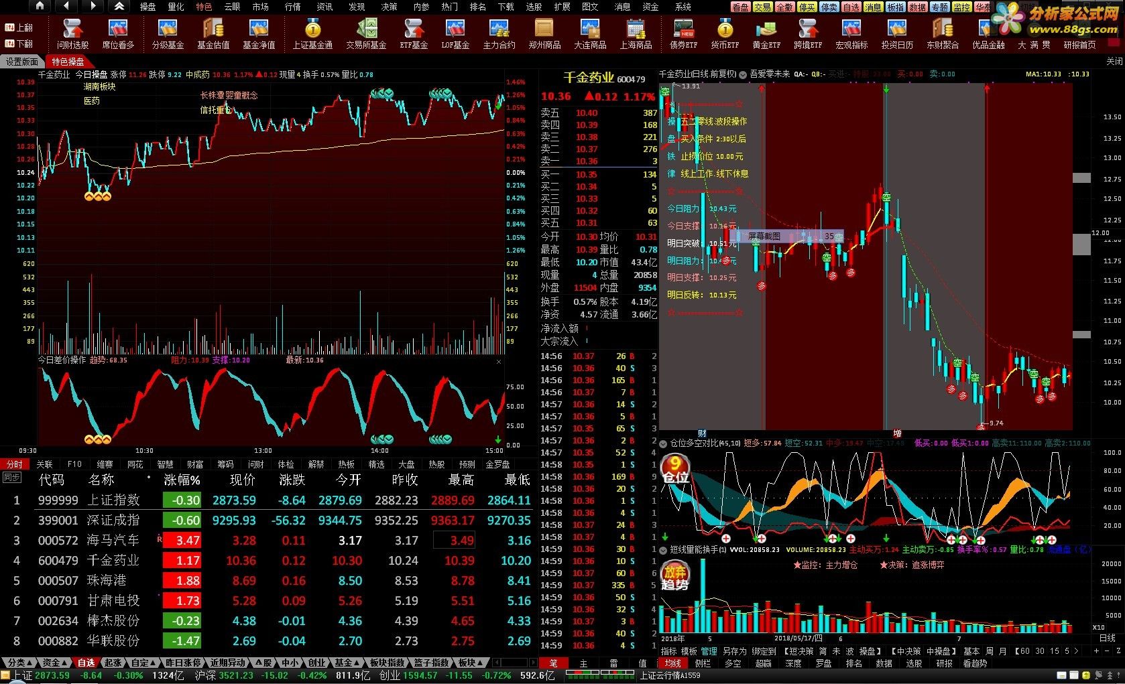Open the 东财聚合 toolbar icon
This screenshot has height=684, width=1125.
(x=943, y=33)
